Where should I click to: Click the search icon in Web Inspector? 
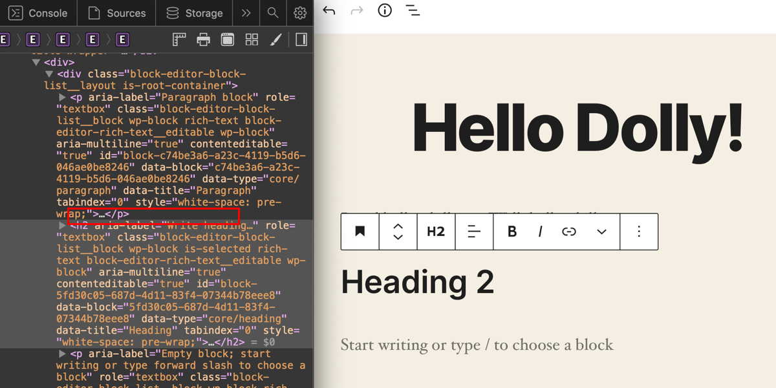point(272,13)
